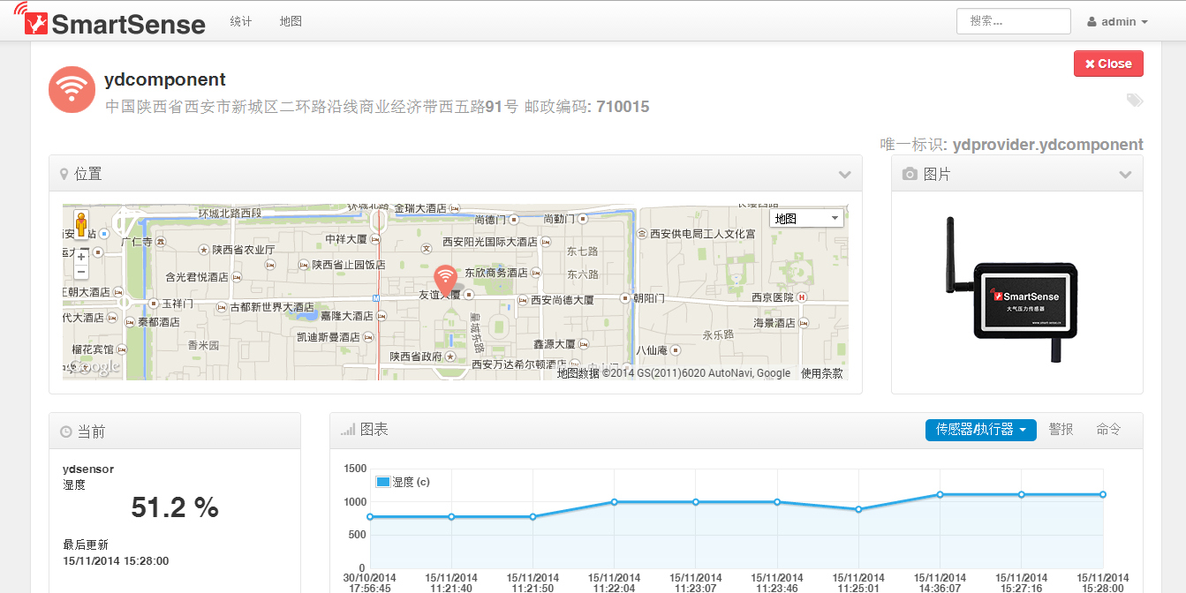Click the camera icon in 图片 panel

[910, 175]
